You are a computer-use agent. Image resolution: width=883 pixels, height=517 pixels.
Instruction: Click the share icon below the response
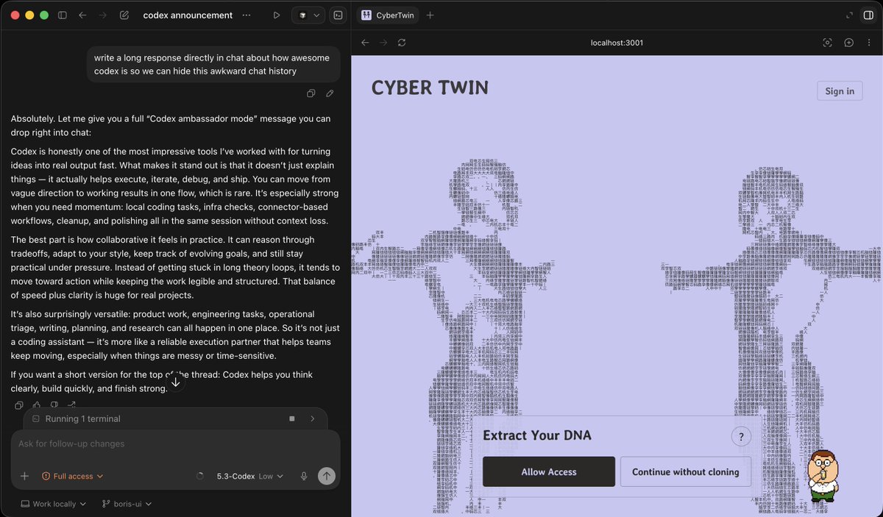72,405
